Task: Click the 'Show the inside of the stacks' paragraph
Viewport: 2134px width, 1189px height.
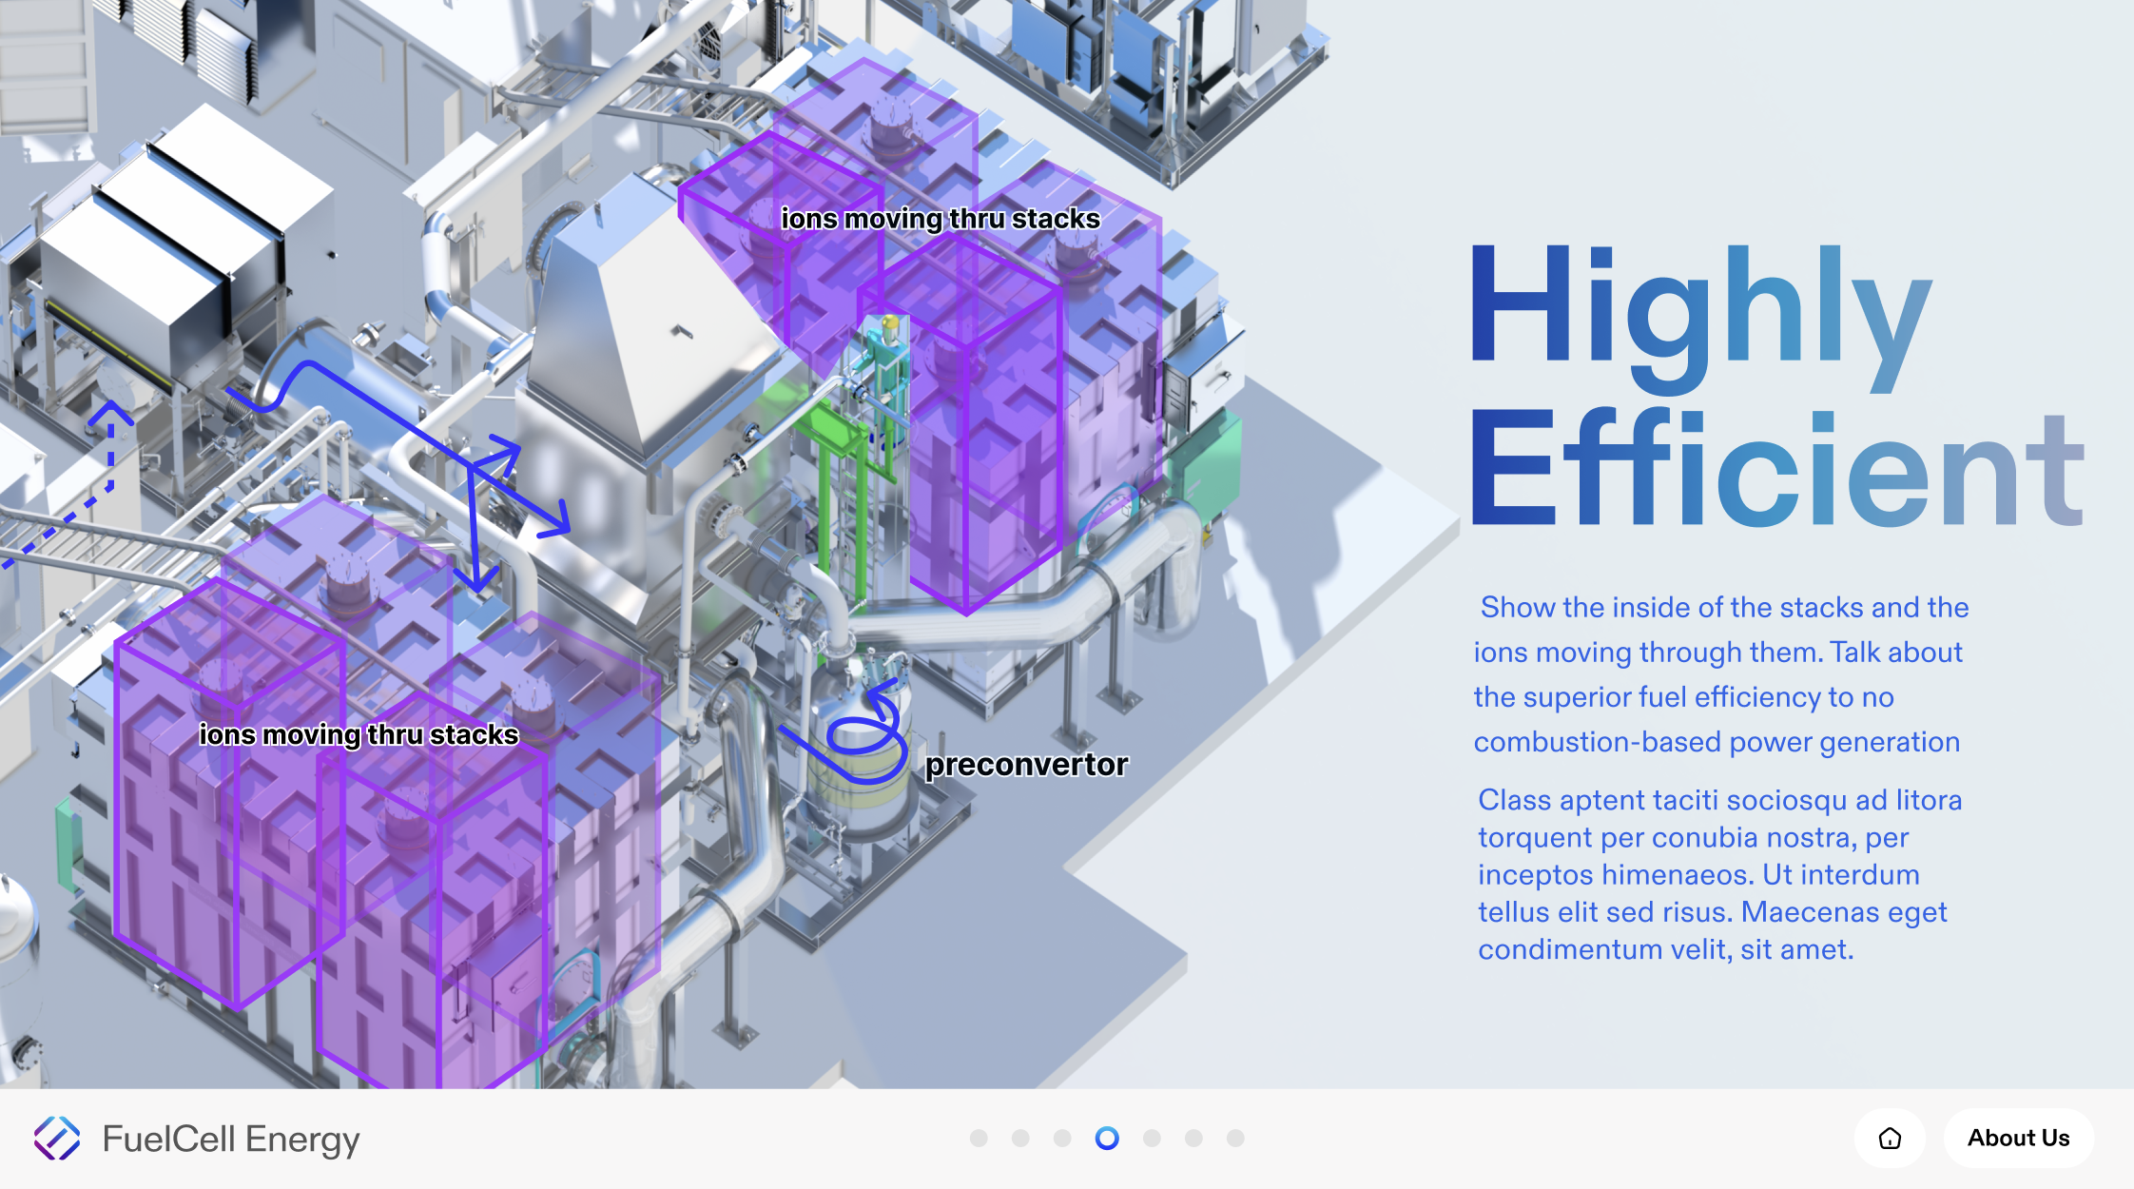Action: 1720,674
